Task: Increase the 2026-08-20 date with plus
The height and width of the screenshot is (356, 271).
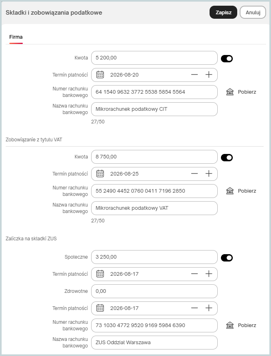Action: coord(209,75)
